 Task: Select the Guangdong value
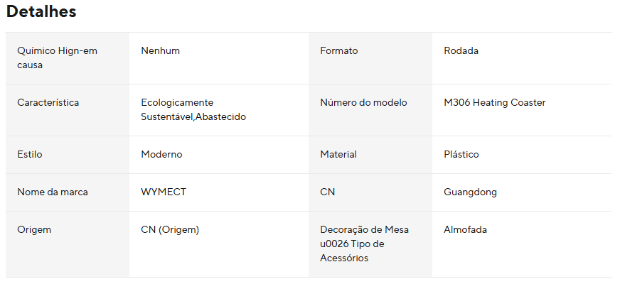pyautogui.click(x=470, y=192)
